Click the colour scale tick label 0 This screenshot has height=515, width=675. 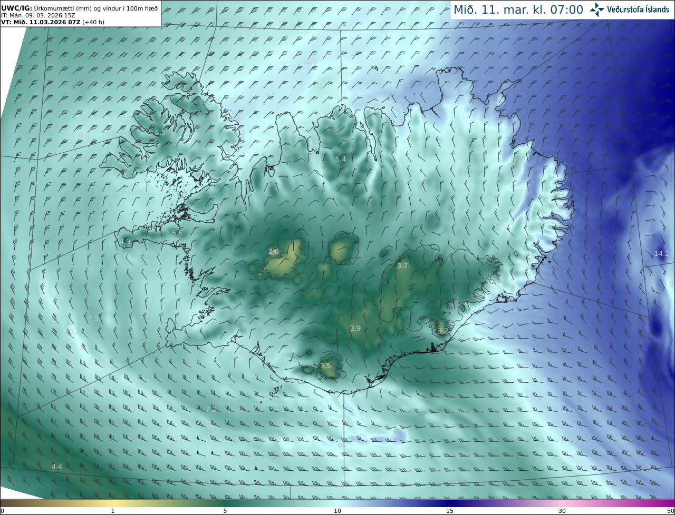(2, 511)
